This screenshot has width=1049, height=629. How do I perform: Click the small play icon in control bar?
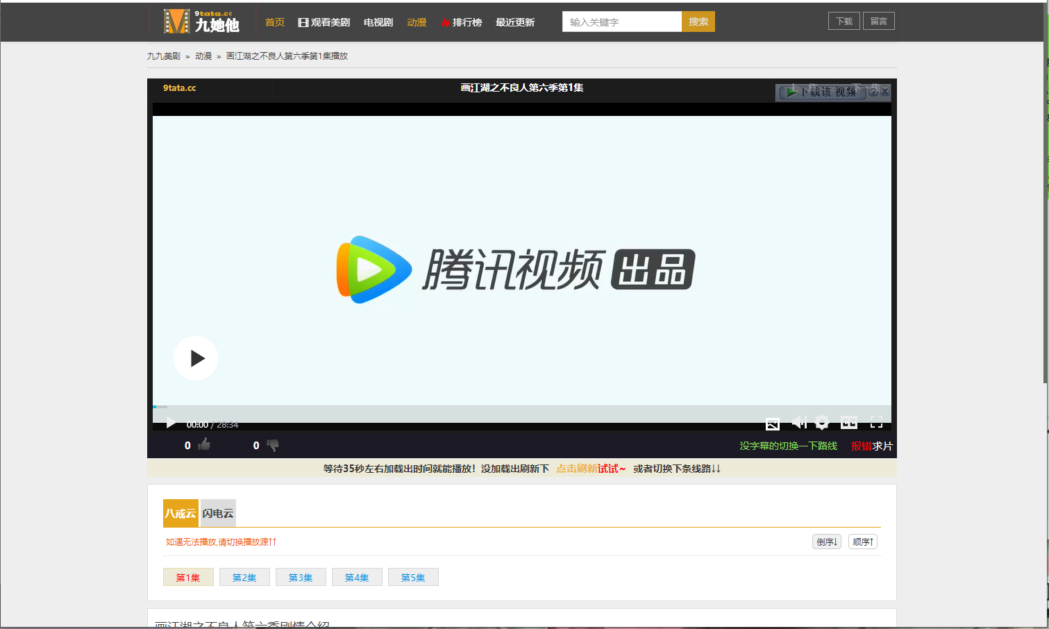click(x=171, y=423)
